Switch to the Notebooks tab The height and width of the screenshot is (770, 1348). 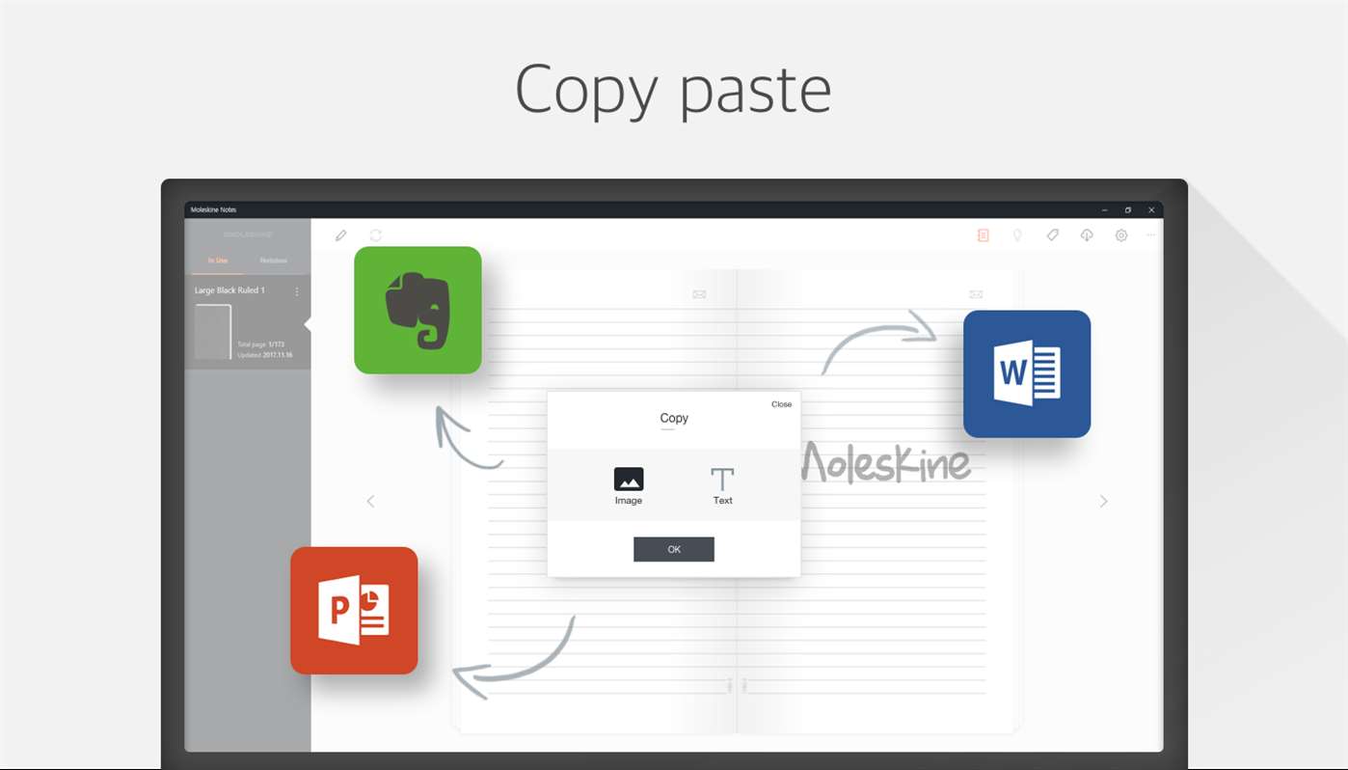[x=274, y=261]
